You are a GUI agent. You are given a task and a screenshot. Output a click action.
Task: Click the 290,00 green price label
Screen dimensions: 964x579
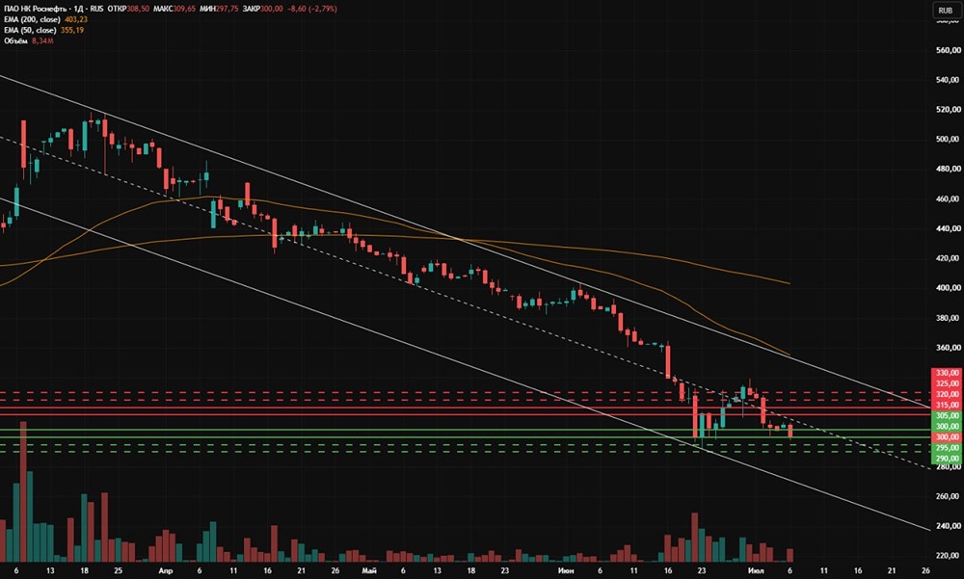click(948, 459)
